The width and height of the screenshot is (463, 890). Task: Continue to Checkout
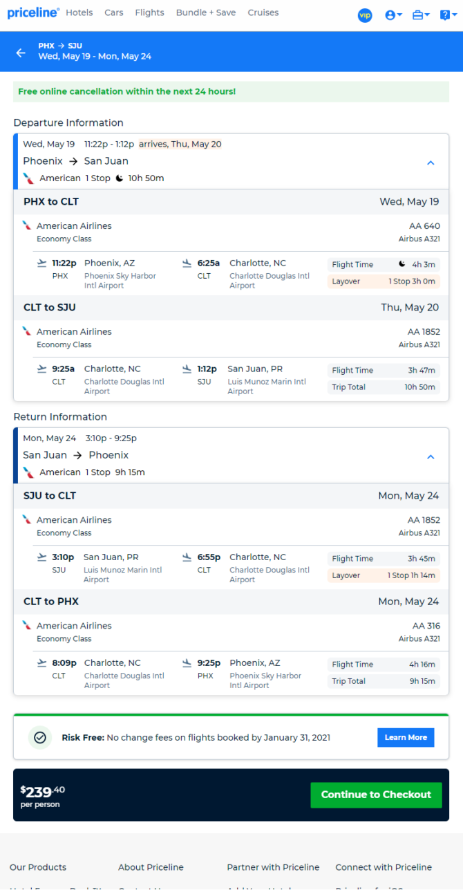[376, 795]
